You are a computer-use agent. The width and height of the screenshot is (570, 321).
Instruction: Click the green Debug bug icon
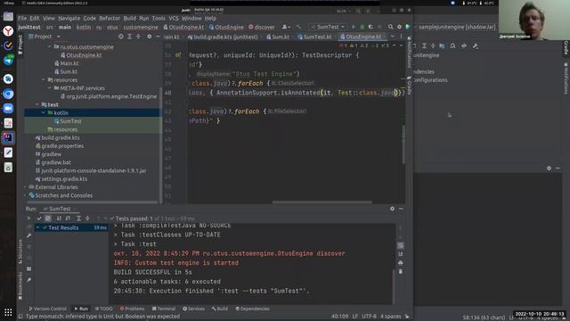point(362,27)
